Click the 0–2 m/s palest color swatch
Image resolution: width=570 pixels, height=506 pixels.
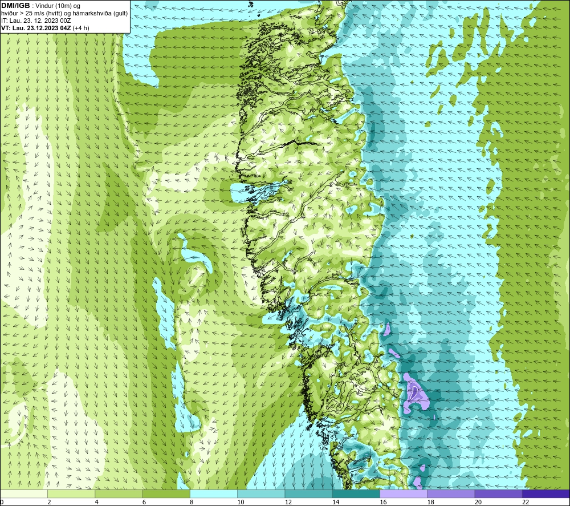(x=23, y=493)
